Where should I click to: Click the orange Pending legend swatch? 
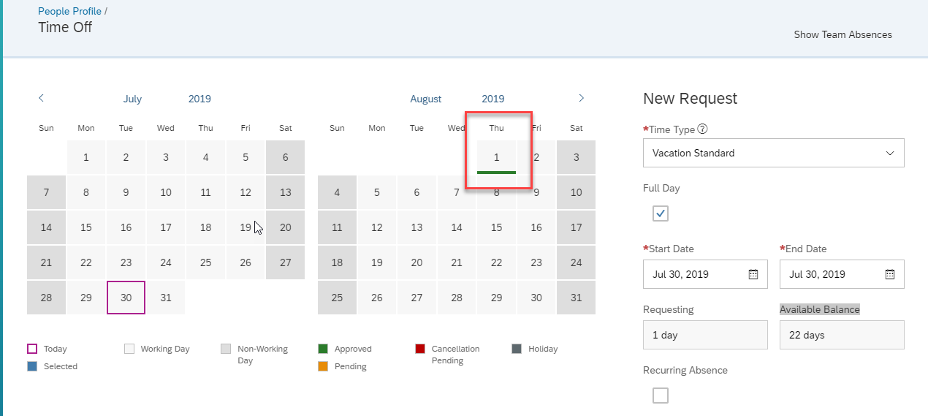[x=323, y=366]
